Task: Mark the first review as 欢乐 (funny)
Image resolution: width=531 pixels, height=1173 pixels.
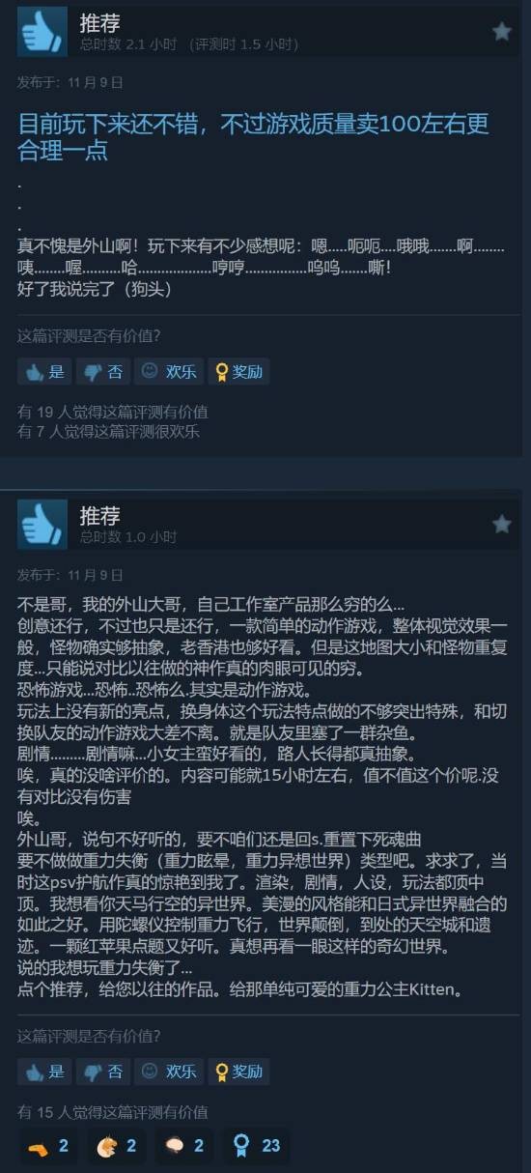Action: [x=169, y=371]
